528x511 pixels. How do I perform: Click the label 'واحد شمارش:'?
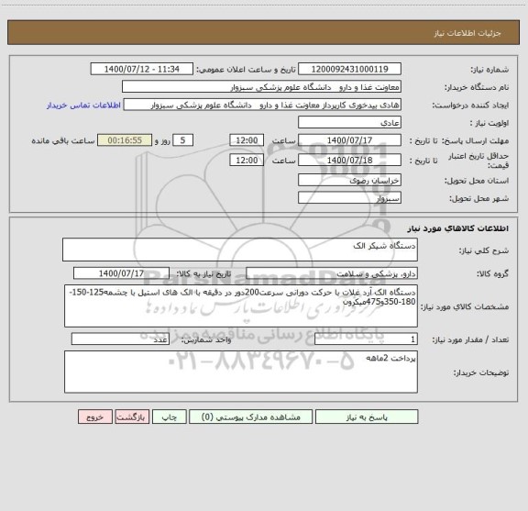[206, 339]
